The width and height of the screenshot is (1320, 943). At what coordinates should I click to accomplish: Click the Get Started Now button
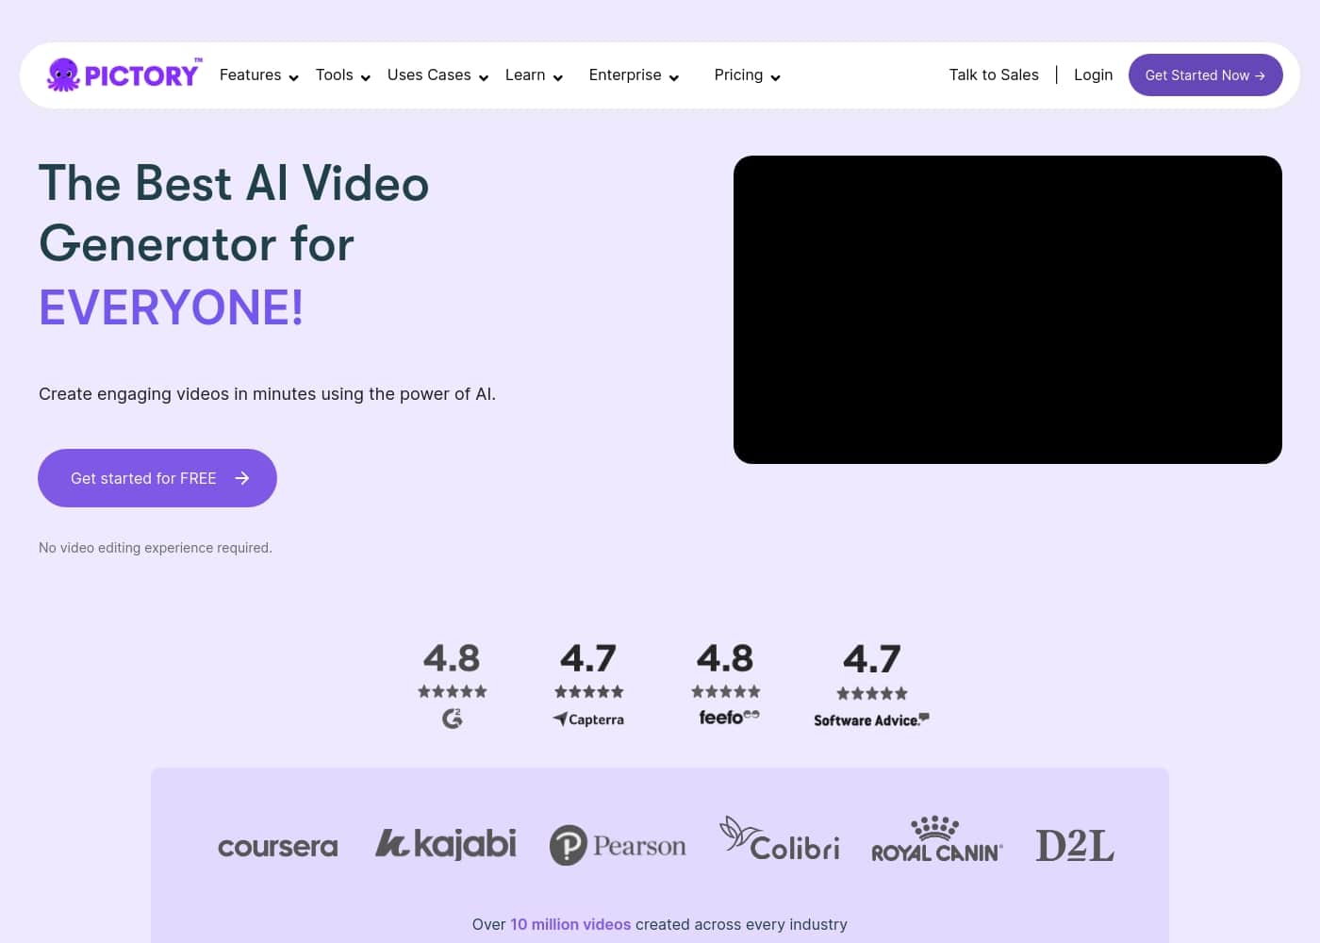point(1206,75)
